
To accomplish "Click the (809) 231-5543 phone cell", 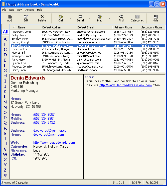I will [x=123, y=49].
